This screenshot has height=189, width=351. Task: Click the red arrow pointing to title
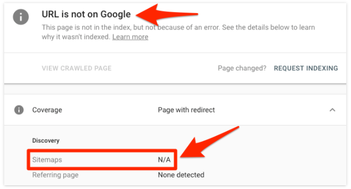pos(167,14)
